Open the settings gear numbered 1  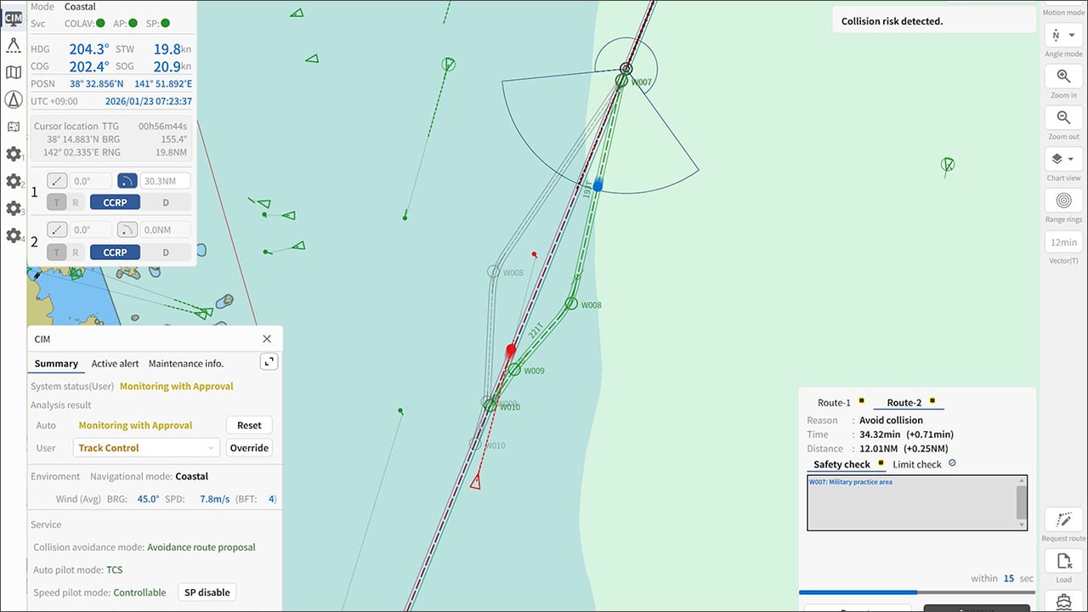click(x=14, y=154)
